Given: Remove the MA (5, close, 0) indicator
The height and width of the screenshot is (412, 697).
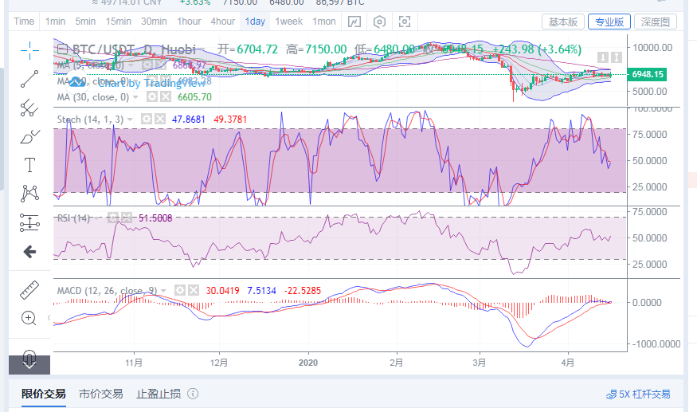Looking at the screenshot, I should coord(160,65).
